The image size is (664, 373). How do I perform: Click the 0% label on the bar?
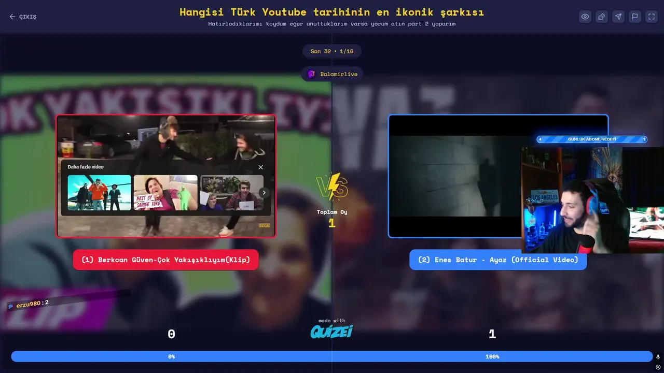point(172,356)
